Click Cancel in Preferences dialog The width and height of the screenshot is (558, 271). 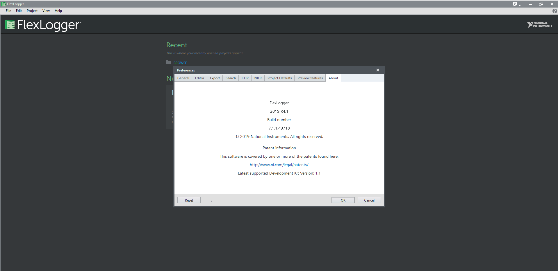coord(369,200)
